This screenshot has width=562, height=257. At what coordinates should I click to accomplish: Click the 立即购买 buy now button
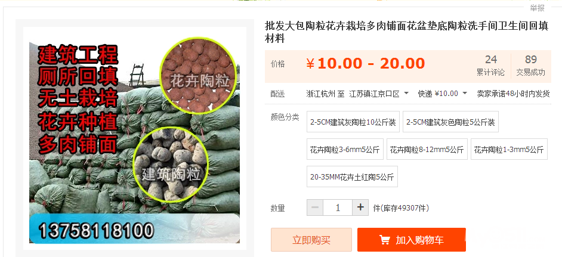click(x=311, y=240)
